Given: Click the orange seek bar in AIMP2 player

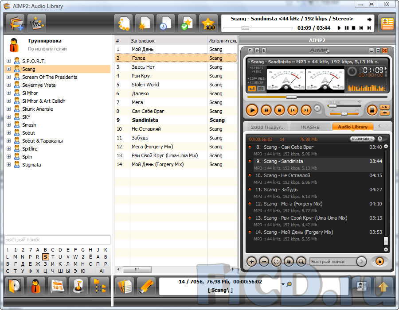Looking at the screenshot, I should click(x=317, y=97).
